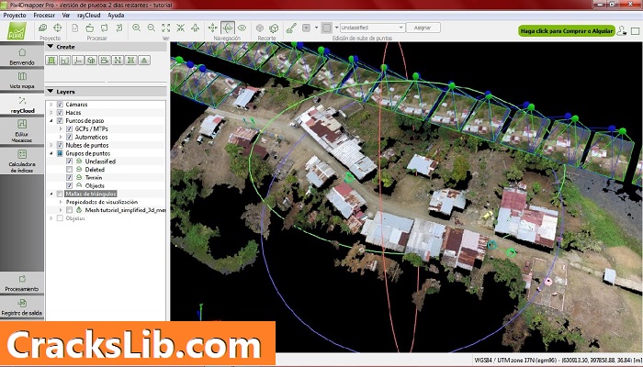Select the first-person eye navigation mode
643x367 pixels.
pyautogui.click(x=243, y=28)
